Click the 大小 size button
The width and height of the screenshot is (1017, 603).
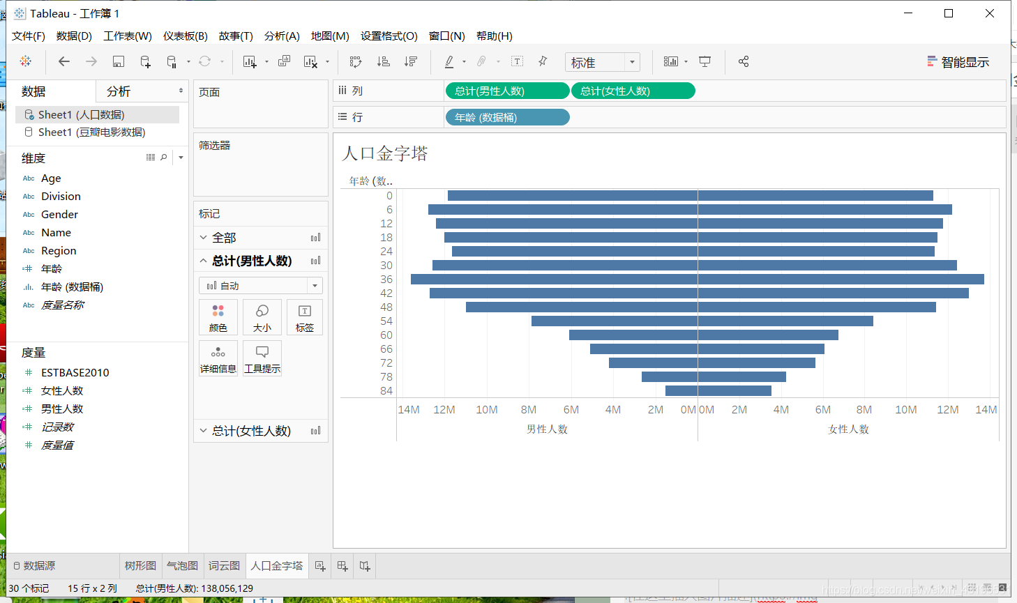pos(262,318)
